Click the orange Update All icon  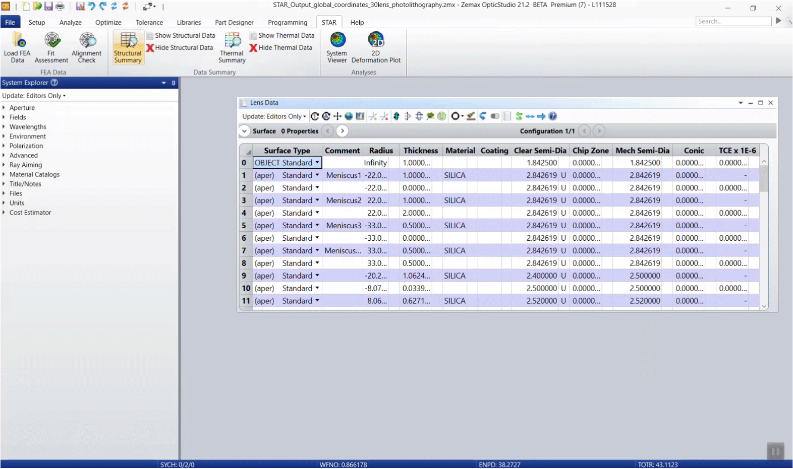click(126, 7)
